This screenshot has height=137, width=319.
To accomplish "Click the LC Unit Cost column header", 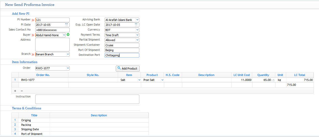I will coord(242,75).
